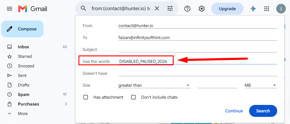Click the Continue link
290x124 pixels.
tap(234, 111)
